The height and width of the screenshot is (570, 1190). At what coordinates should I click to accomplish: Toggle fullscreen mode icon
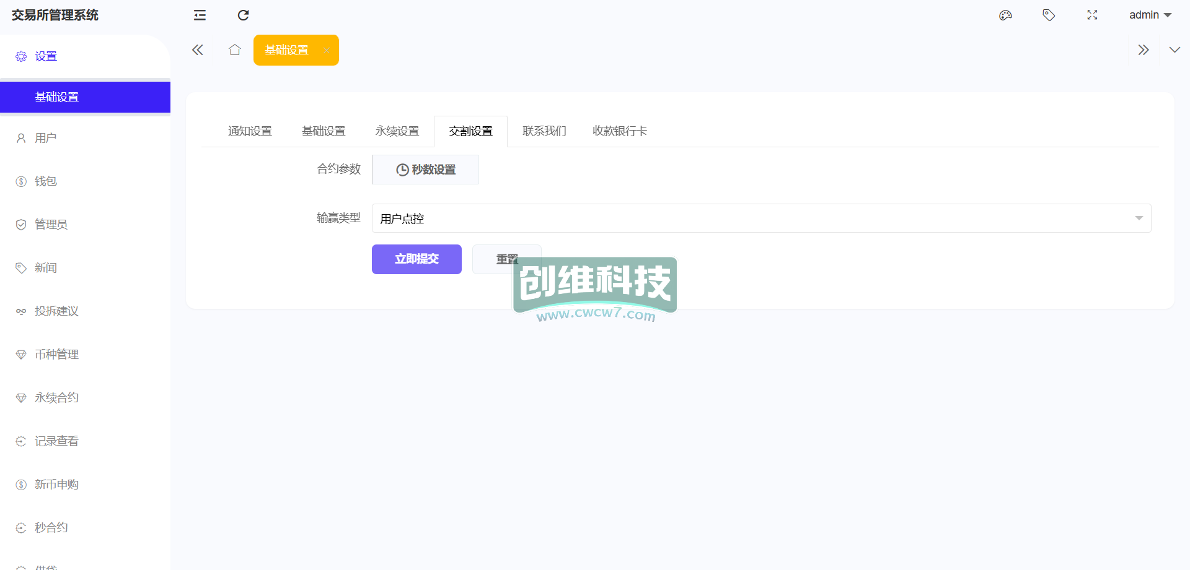coord(1092,15)
